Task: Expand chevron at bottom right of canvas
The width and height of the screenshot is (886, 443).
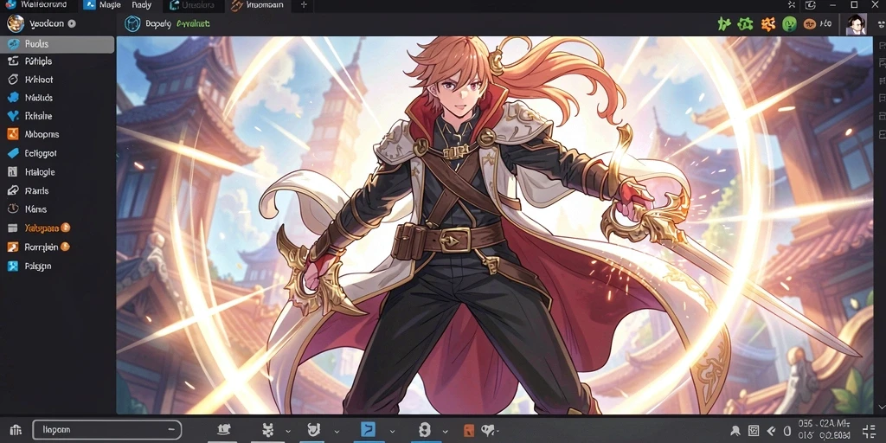Action: click(x=880, y=407)
